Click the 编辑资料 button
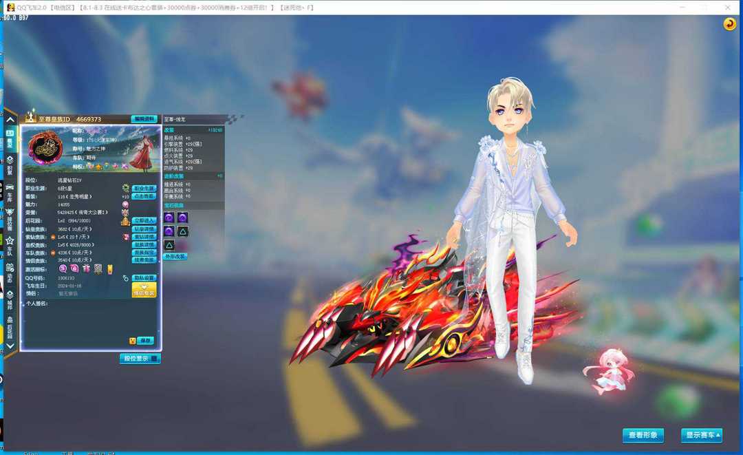Viewport: 743px width, 455px height. pos(144,119)
